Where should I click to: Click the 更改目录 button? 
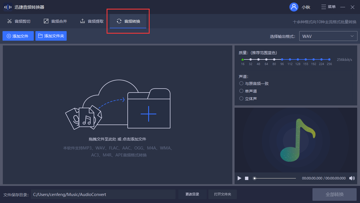tap(192, 194)
